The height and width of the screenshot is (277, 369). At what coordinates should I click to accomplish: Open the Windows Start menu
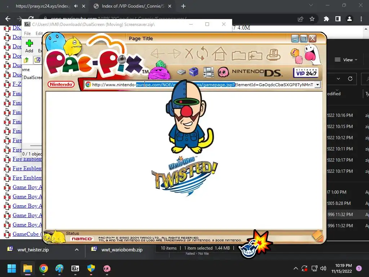pos(12,268)
